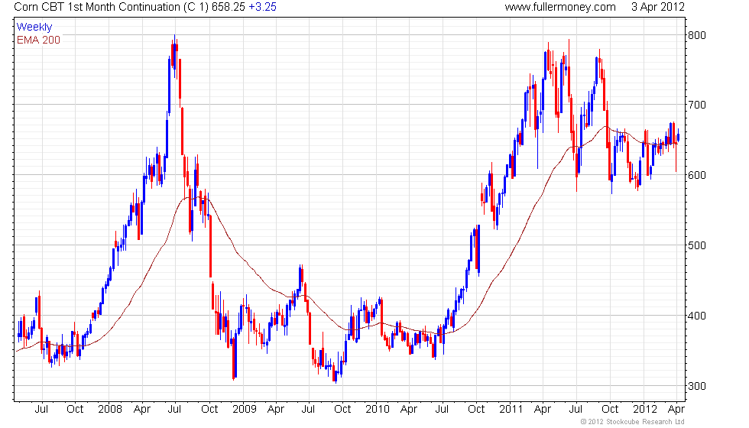Open the www.fullermoney.com link
This screenshot has height=428, width=749.
coord(559,7)
